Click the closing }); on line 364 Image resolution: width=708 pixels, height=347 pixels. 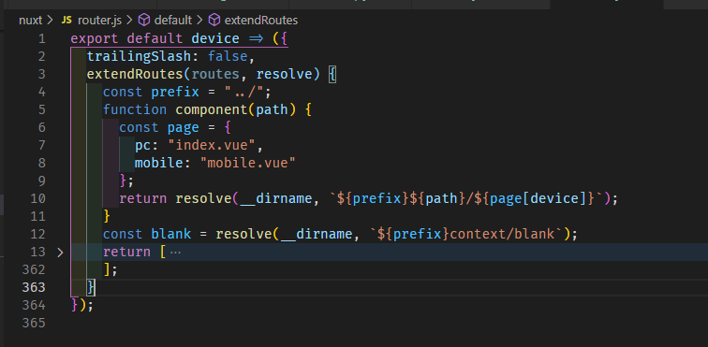point(82,305)
